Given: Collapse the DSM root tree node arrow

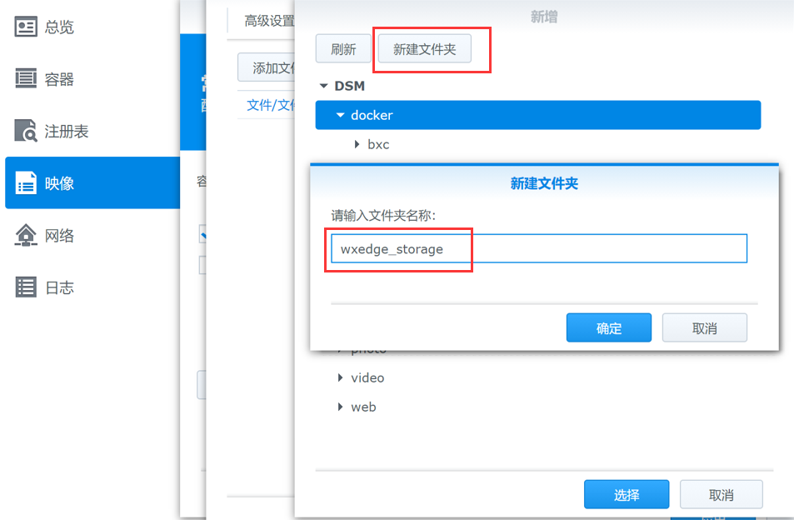Looking at the screenshot, I should 323,86.
